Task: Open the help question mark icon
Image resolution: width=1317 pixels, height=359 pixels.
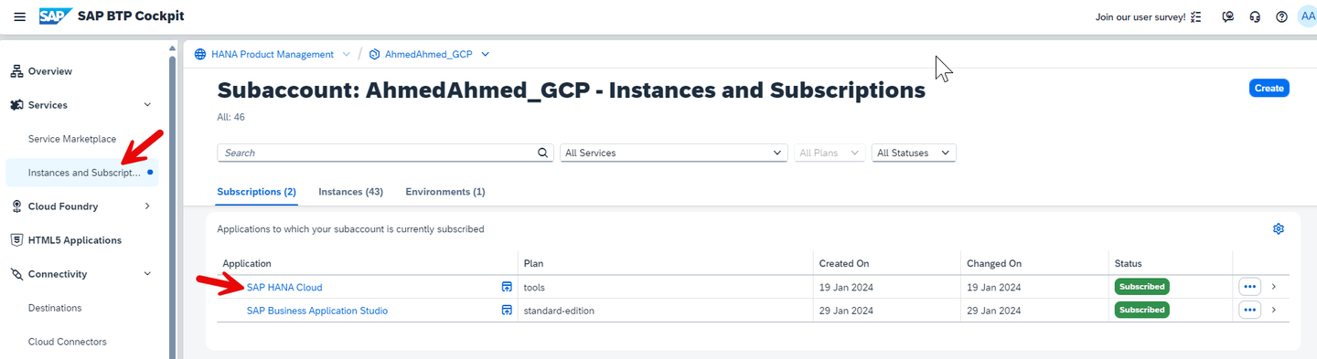Action: point(1281,16)
